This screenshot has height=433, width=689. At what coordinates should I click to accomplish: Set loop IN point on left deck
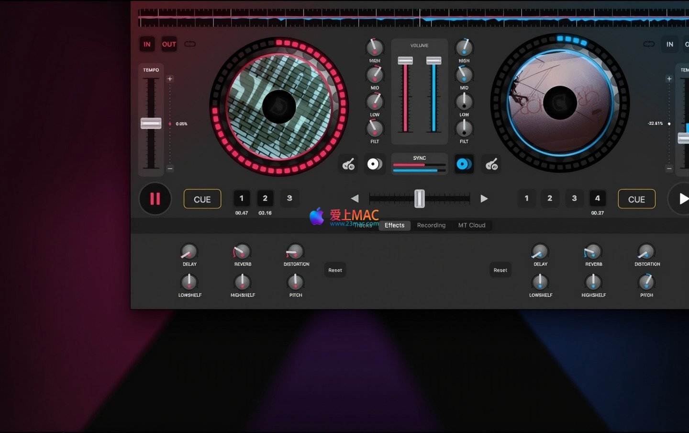(x=147, y=44)
